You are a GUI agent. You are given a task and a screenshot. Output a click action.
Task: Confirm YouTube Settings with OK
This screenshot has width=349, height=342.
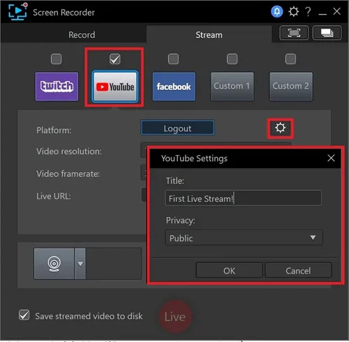point(229,271)
